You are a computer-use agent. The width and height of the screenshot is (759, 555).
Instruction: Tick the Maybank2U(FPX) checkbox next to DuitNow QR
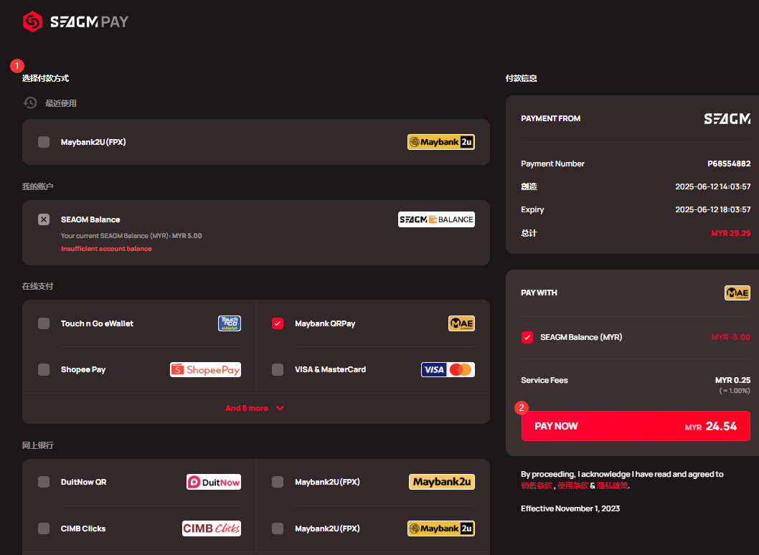[278, 482]
